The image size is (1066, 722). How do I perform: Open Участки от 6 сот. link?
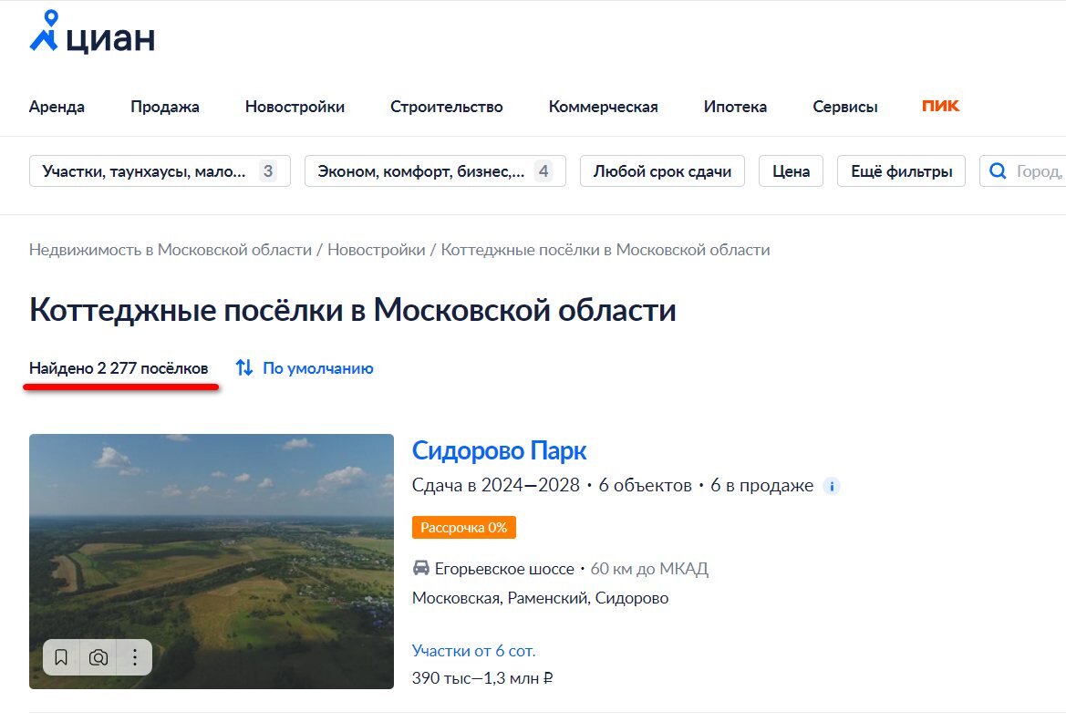point(474,651)
